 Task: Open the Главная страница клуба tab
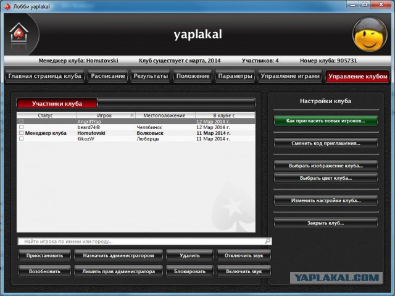coord(44,76)
